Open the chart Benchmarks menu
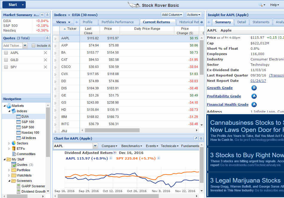The width and height of the screenshot is (284, 198). 132,146
